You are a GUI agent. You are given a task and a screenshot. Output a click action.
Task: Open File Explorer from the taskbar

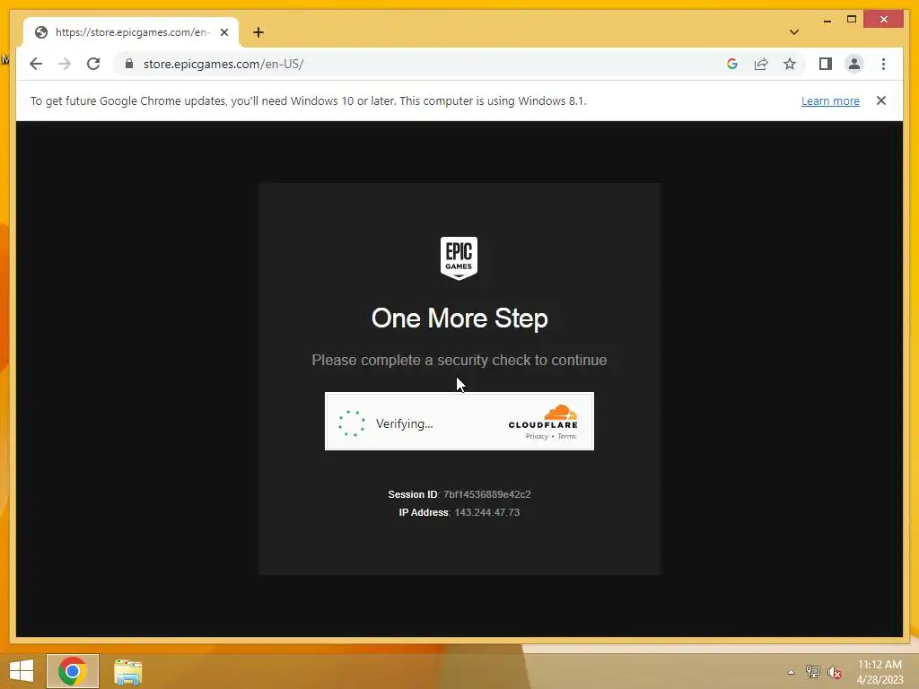coord(127,672)
